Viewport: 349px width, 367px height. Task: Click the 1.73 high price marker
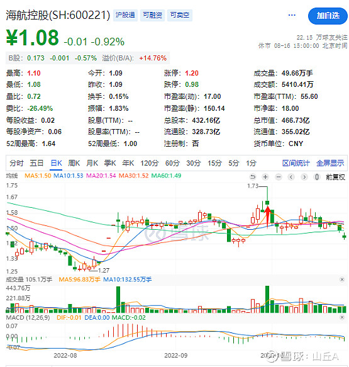click(x=253, y=186)
